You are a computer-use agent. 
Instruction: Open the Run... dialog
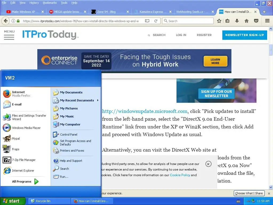(76, 177)
